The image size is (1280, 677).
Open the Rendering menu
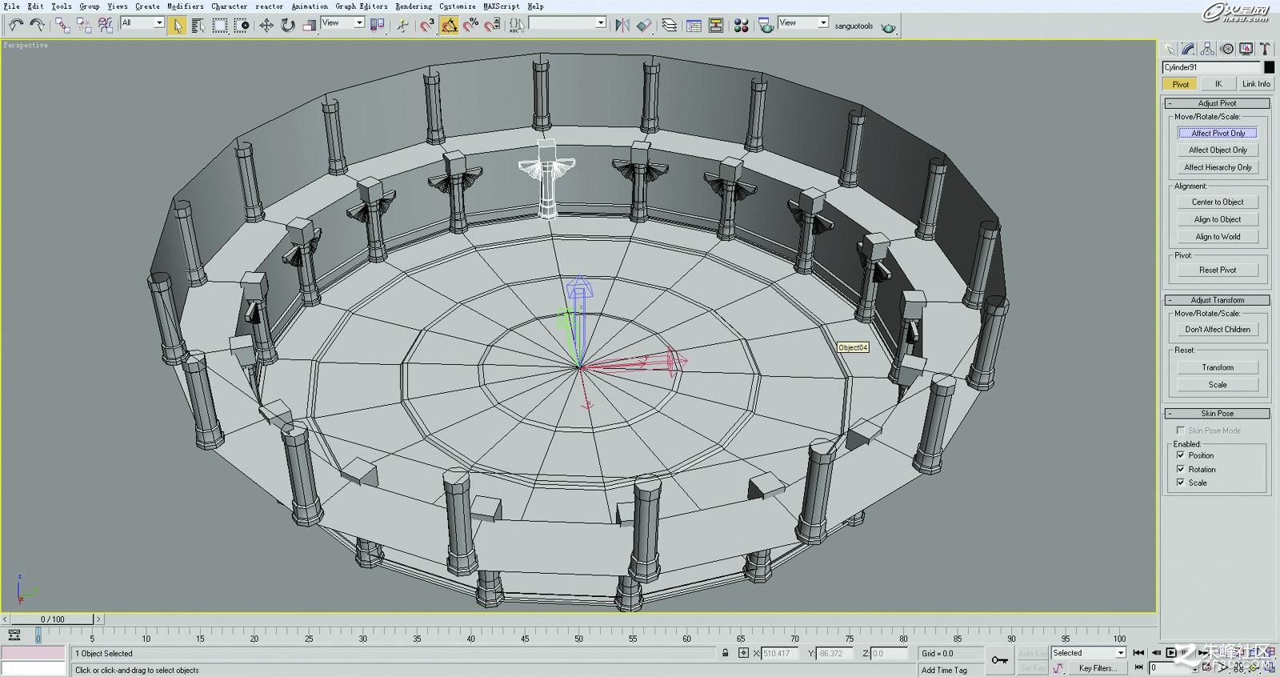point(414,6)
